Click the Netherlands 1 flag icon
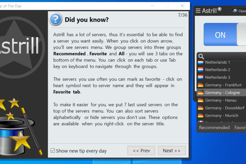 [201, 62]
